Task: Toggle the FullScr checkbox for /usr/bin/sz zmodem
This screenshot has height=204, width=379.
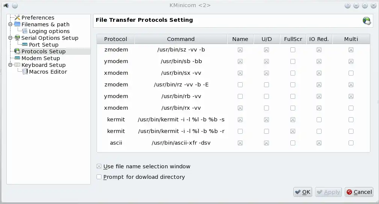Action: 293,50
